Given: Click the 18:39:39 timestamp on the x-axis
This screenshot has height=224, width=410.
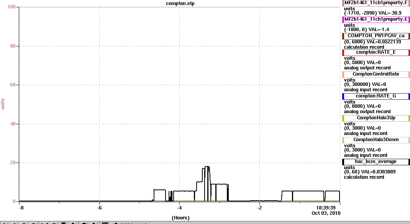Looking at the screenshot, I should [326, 208].
